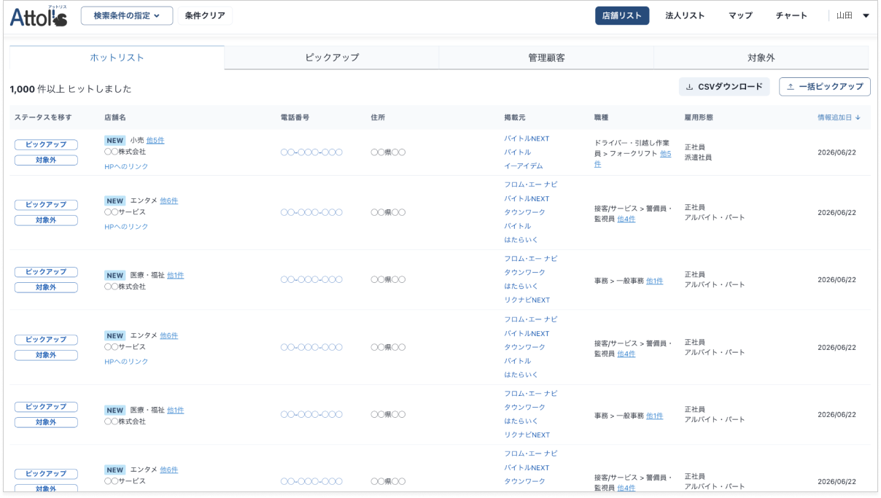Click the 住所 column header
The width and height of the screenshot is (881, 498).
(x=378, y=117)
